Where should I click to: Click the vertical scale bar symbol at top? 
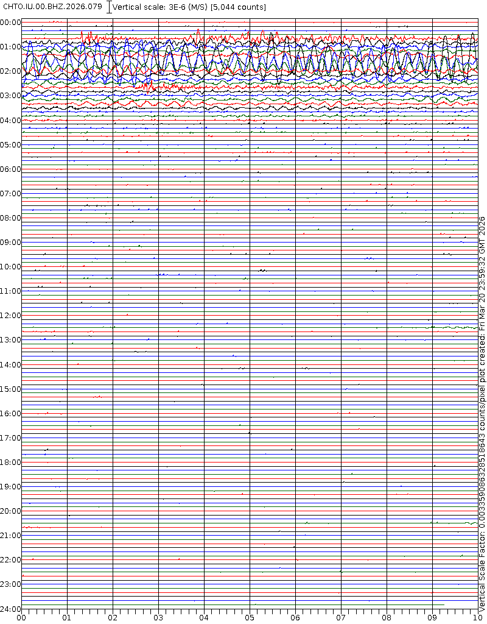[109, 7]
